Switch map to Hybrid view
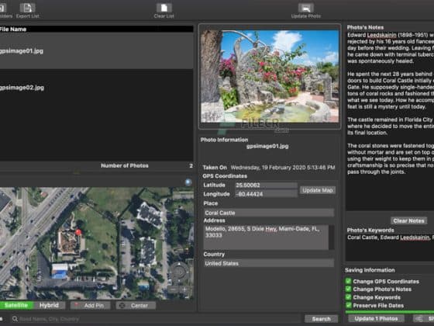This screenshot has width=434, height=326. [x=50, y=306]
